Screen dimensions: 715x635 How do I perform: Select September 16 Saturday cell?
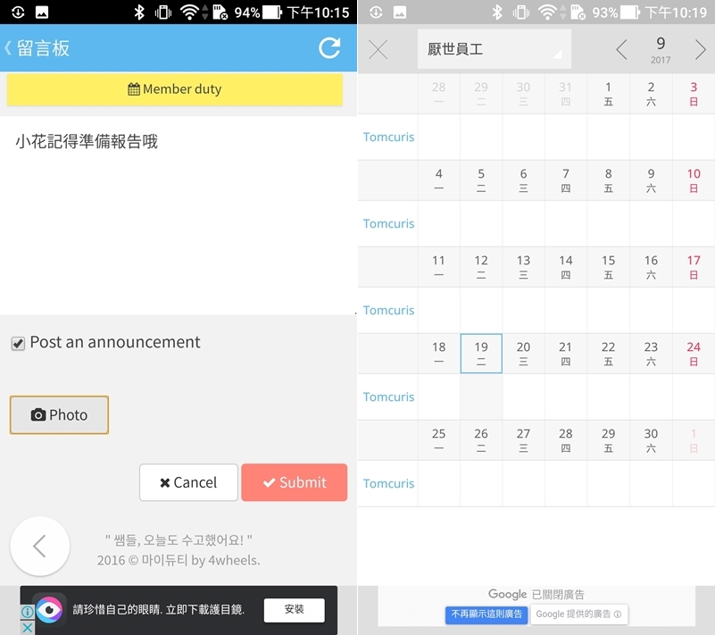[x=651, y=267]
